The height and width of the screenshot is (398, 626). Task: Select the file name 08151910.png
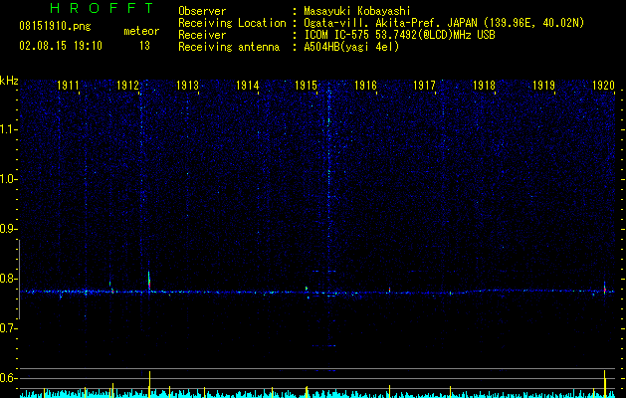[55, 27]
